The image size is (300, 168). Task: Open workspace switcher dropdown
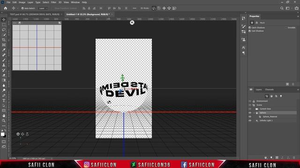point(289,8)
